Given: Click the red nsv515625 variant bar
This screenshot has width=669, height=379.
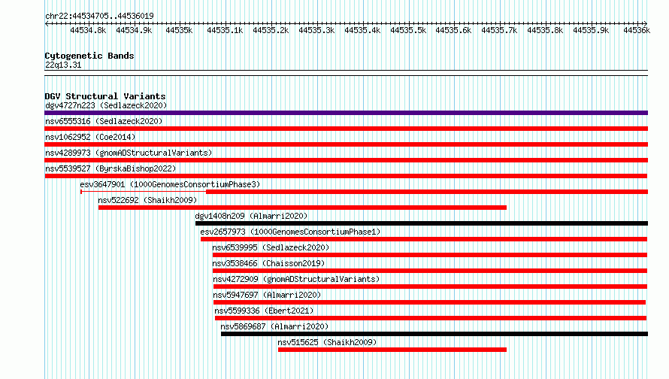Looking at the screenshot, I should pyautogui.click(x=392, y=350).
